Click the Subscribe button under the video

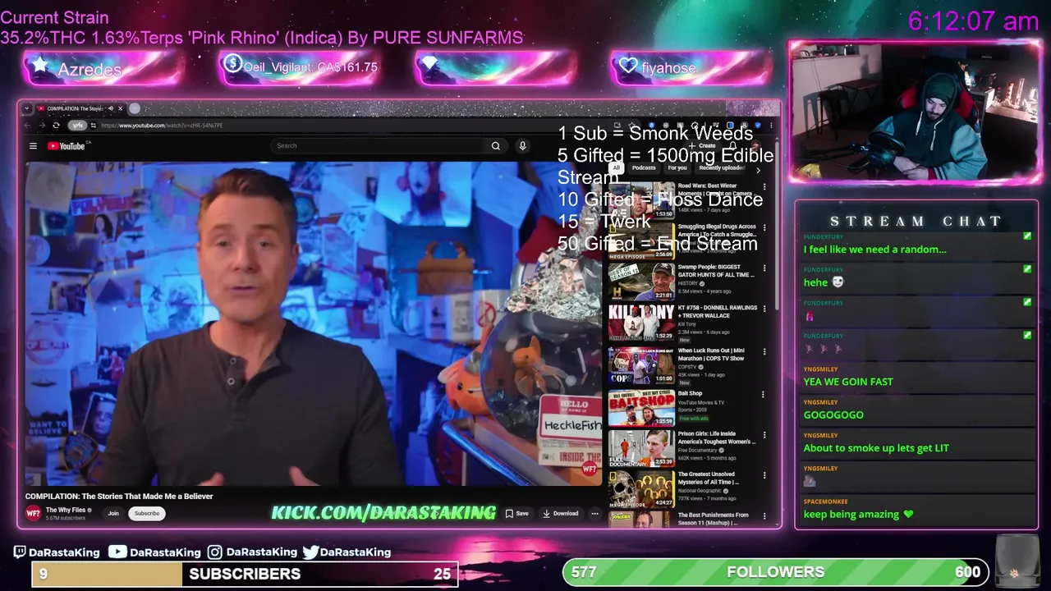pos(147,513)
